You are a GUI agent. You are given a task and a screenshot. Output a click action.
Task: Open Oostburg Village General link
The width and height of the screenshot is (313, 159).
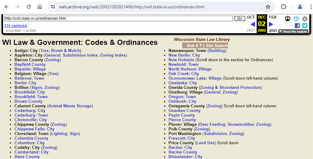coord(212,92)
